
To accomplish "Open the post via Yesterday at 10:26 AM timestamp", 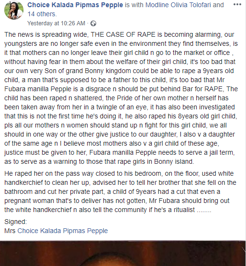I will pos(56,23).
